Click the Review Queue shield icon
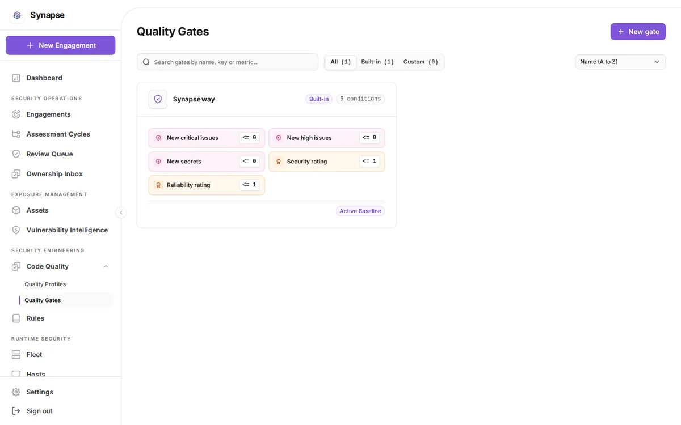Image resolution: width=681 pixels, height=425 pixels. coord(16,154)
